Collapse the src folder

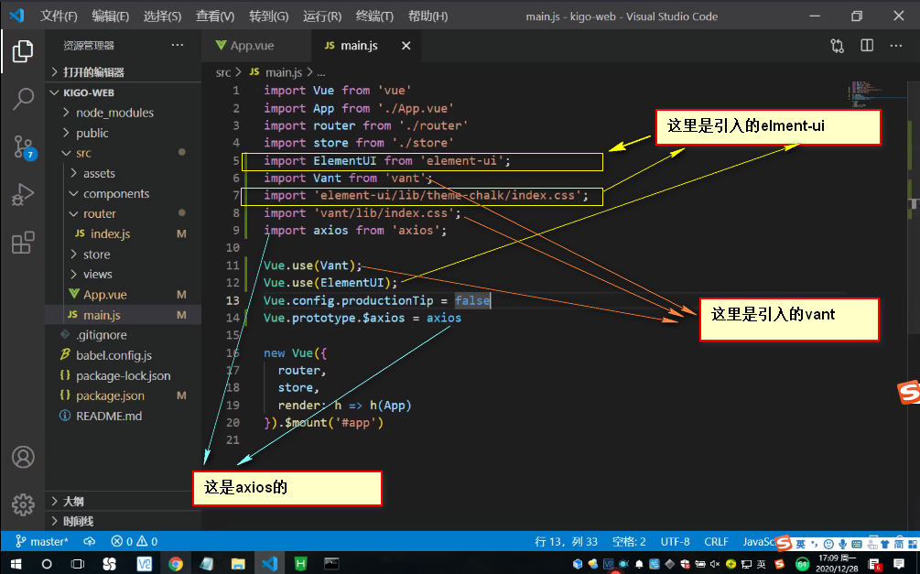tap(124, 153)
